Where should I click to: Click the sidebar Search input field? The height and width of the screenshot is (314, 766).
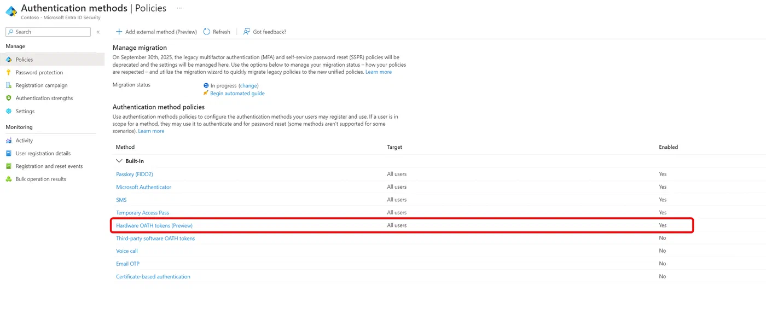[48, 32]
